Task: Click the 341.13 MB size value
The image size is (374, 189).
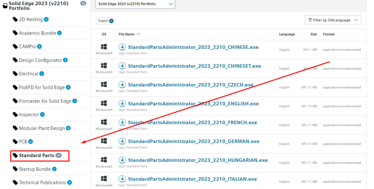Action: (309, 106)
